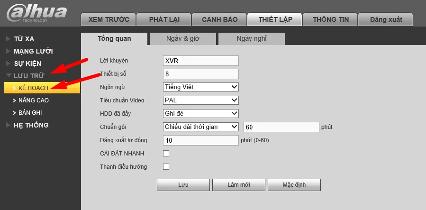Open the Tiêu chuẩn Video dropdown
Image resolution: width=426 pixels, height=210 pixels.
tap(201, 100)
